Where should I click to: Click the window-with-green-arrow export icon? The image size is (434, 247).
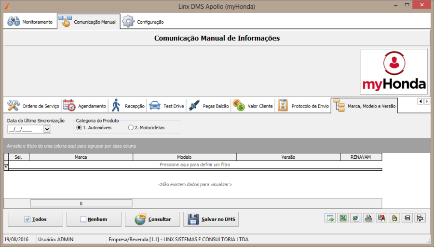click(x=330, y=218)
